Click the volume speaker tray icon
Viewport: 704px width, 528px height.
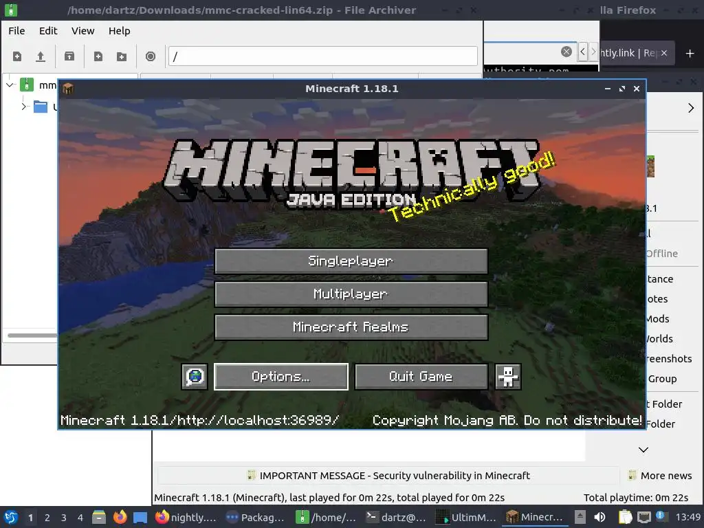(x=599, y=517)
